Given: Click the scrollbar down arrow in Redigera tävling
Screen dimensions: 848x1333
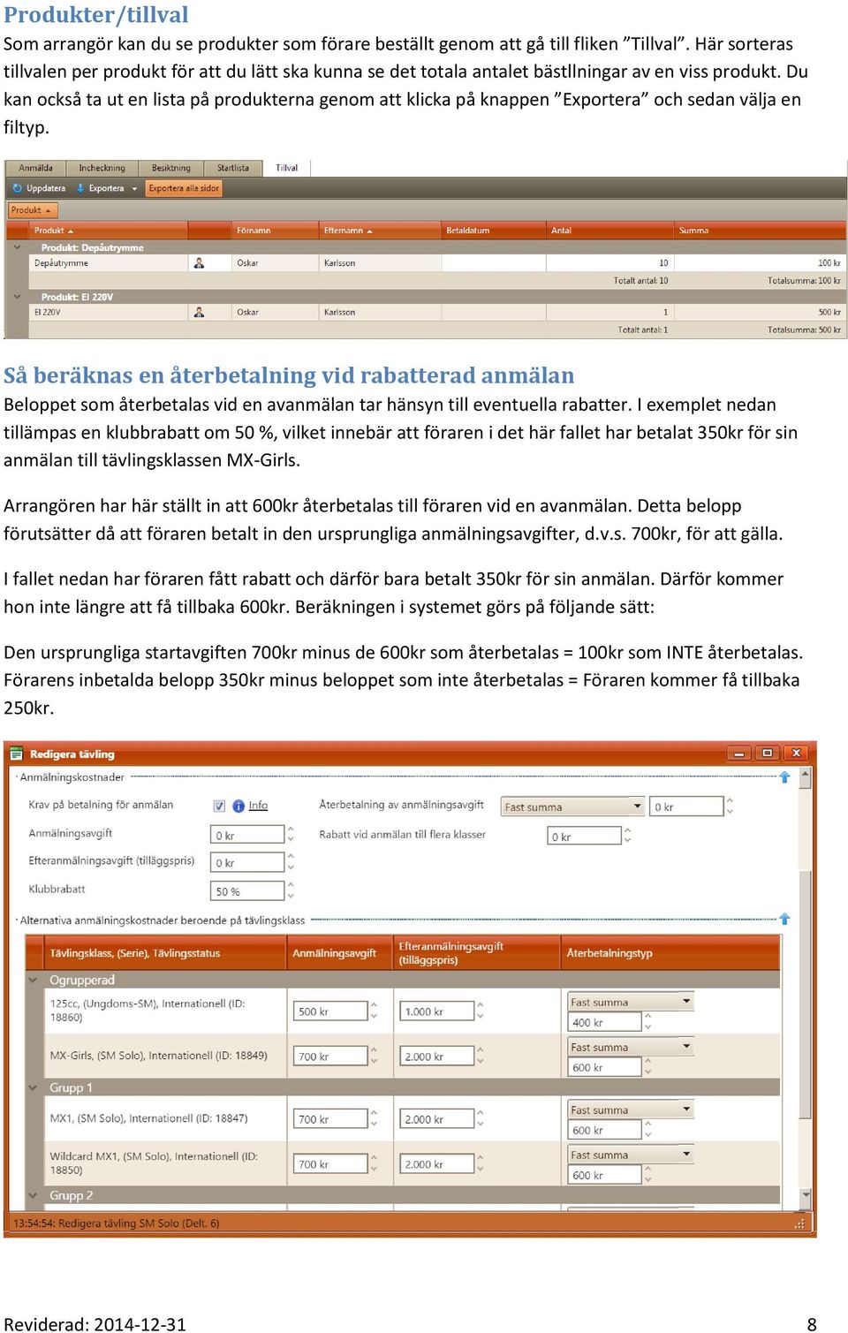Looking at the screenshot, I should pyautogui.click(x=805, y=1196).
